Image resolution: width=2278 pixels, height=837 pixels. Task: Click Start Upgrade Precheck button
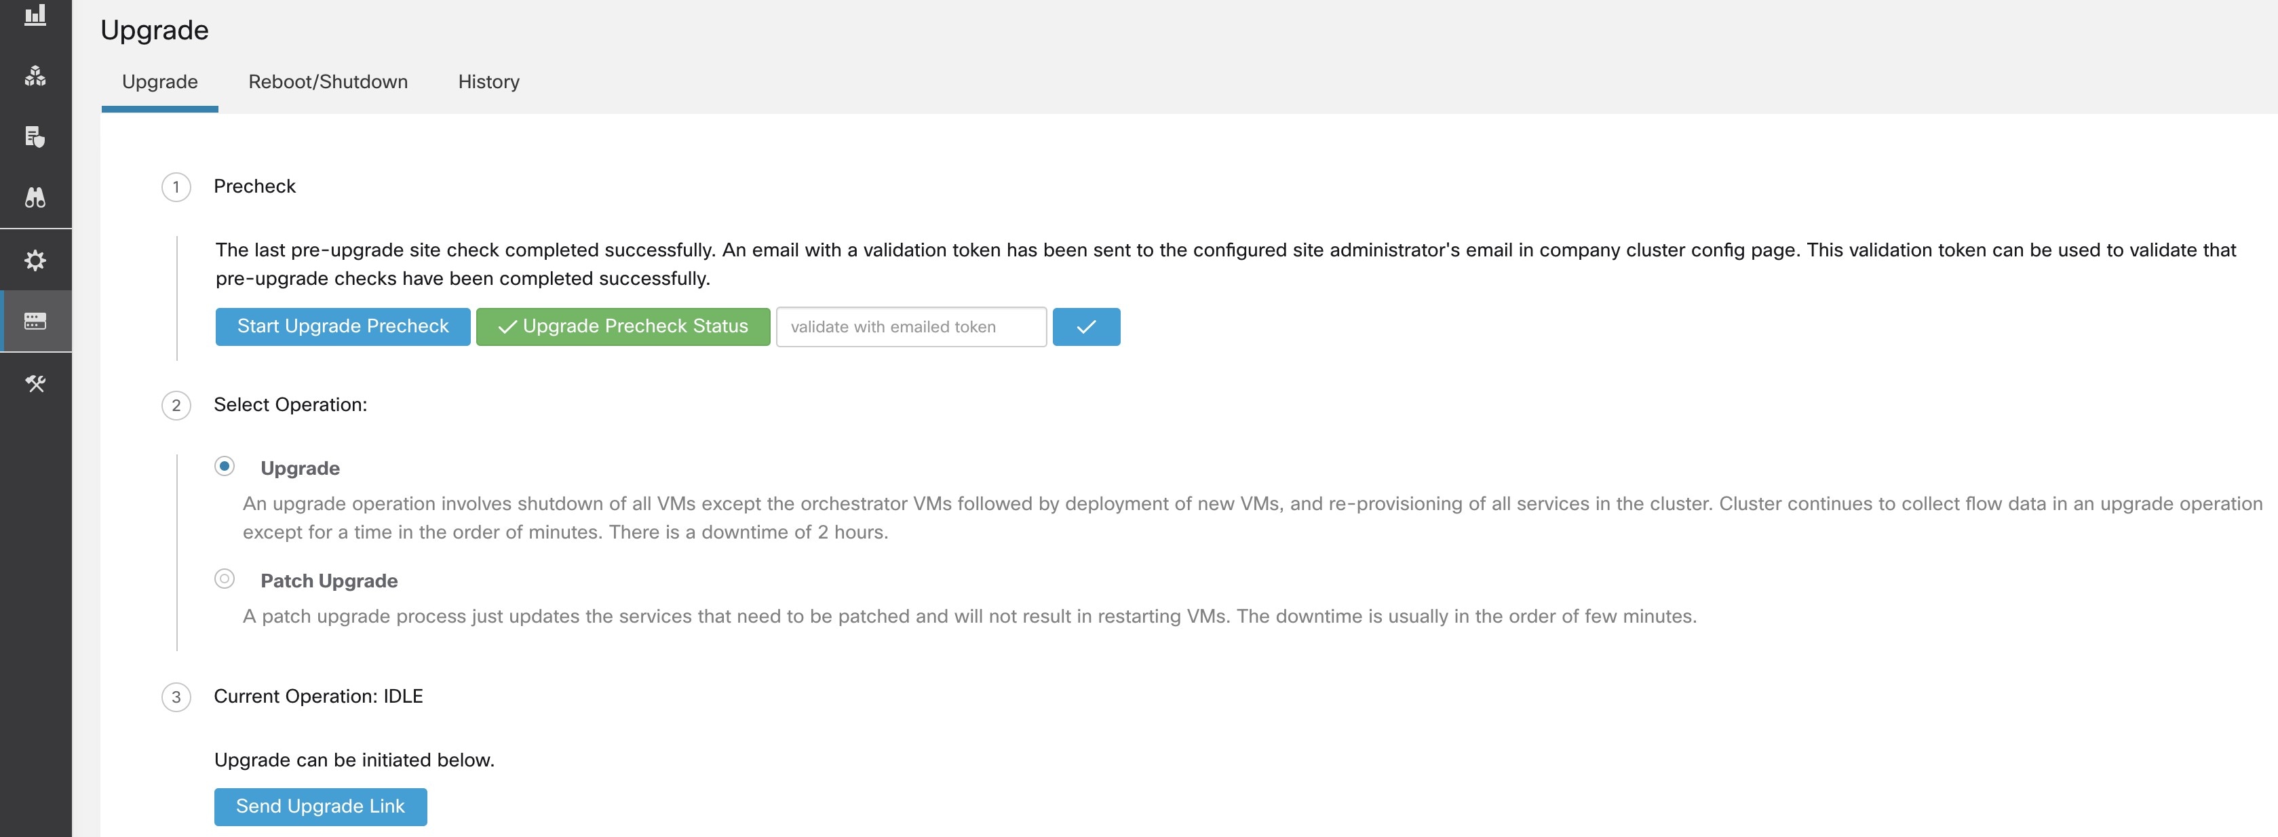341,326
